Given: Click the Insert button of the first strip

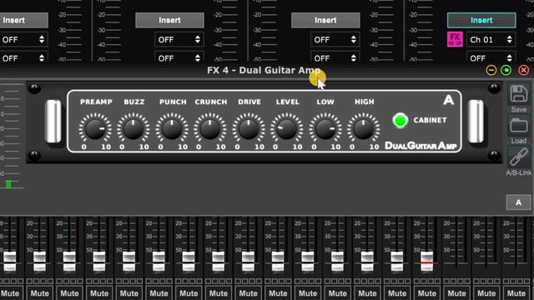Looking at the screenshot, I should tap(23, 20).
